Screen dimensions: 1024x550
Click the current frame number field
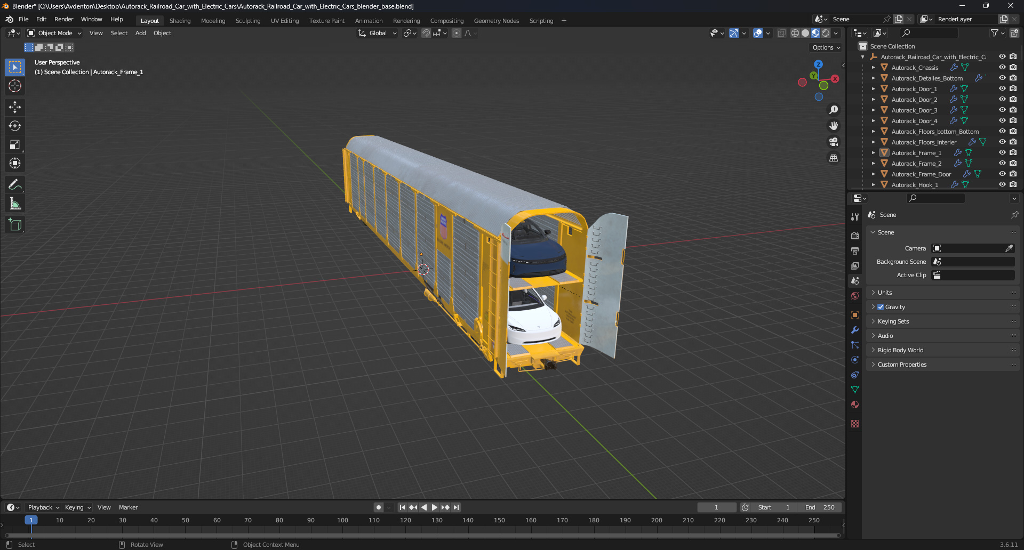716,507
